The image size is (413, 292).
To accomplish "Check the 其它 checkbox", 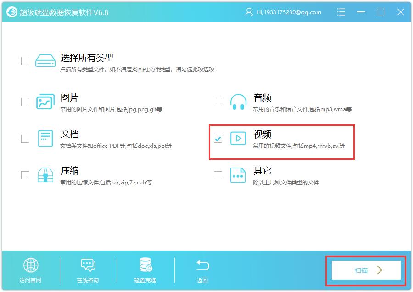I will point(218,175).
